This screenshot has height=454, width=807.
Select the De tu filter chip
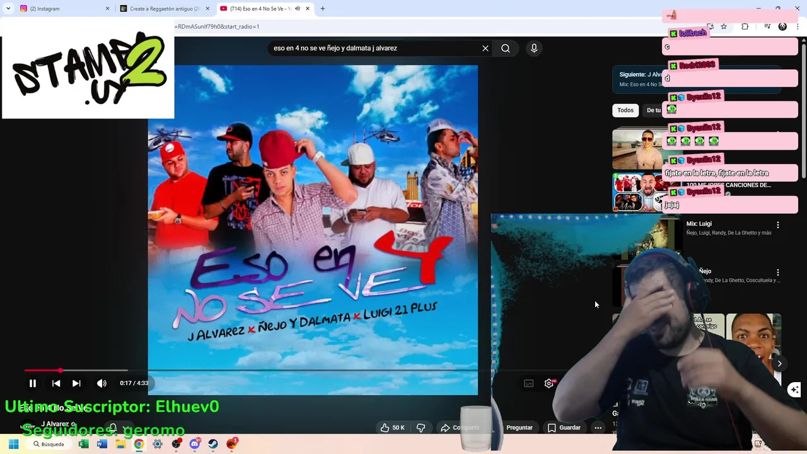[654, 110]
